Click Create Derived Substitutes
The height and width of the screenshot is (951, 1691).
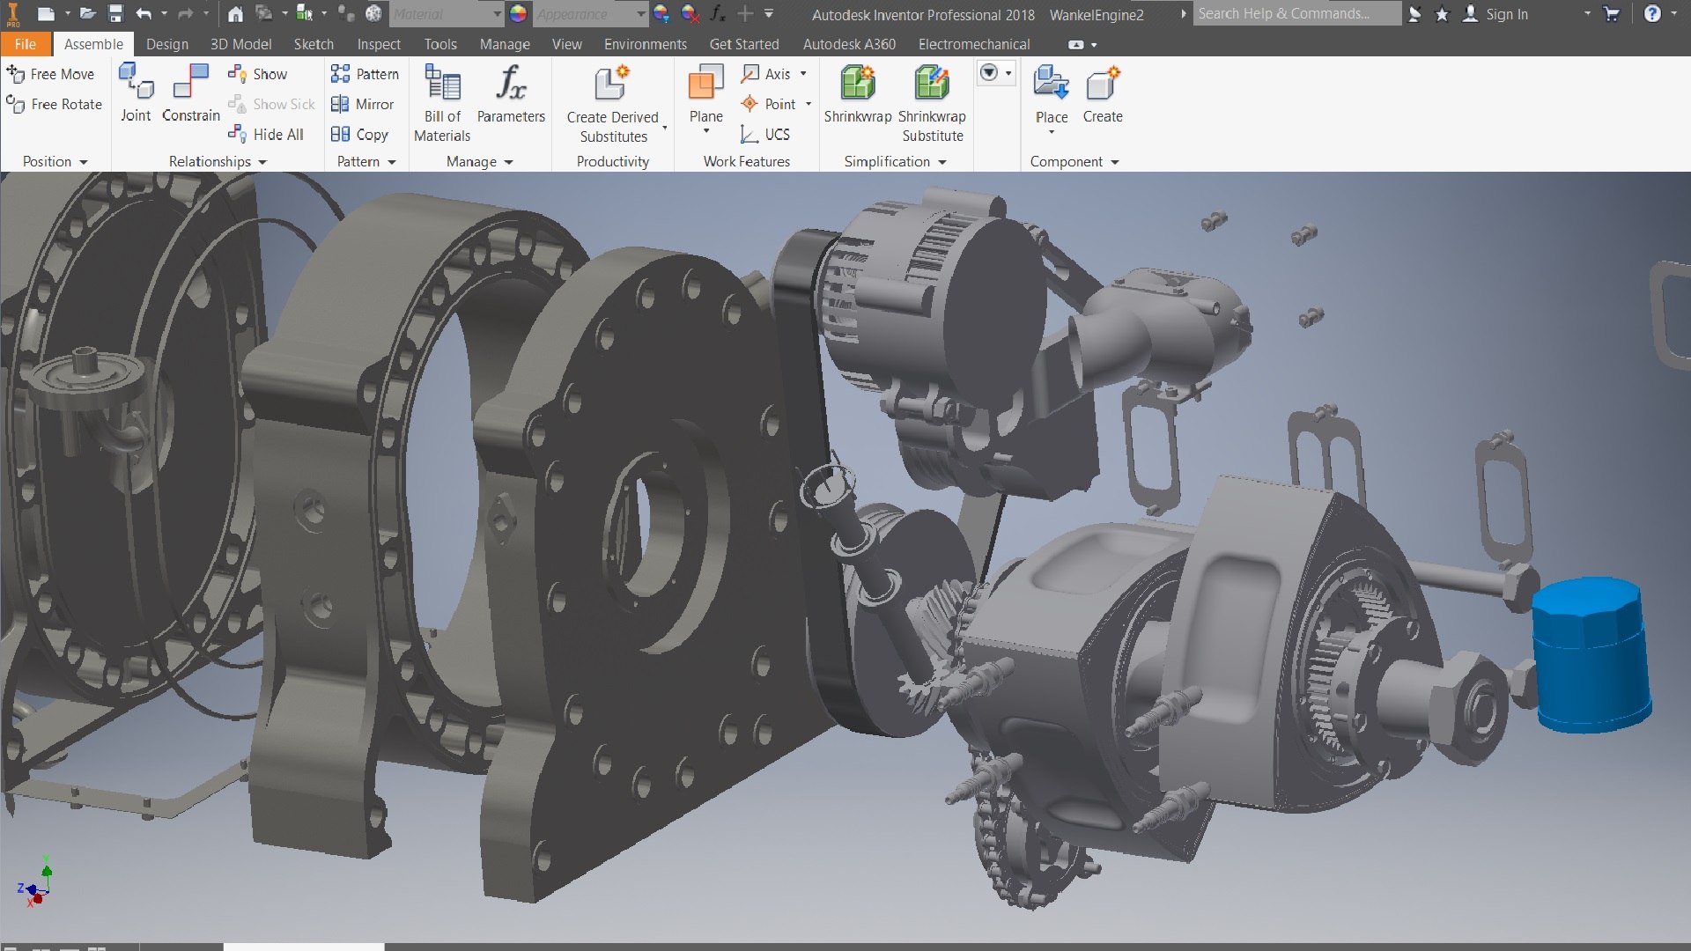click(613, 103)
